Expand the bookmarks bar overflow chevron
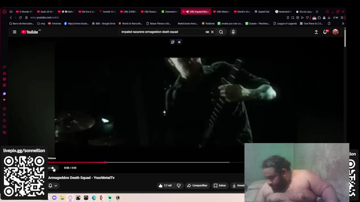The width and height of the screenshot is (360, 202). pos(343,24)
